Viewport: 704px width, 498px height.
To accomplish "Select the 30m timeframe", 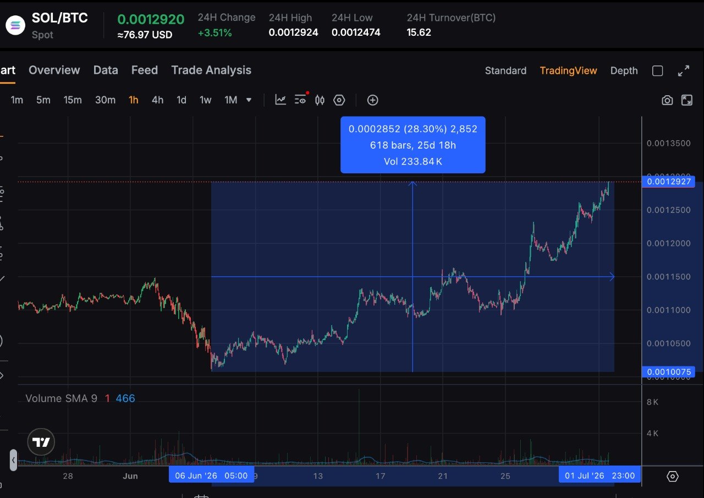I will (105, 100).
